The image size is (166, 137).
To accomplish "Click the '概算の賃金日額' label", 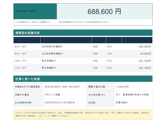I will (97, 87).
